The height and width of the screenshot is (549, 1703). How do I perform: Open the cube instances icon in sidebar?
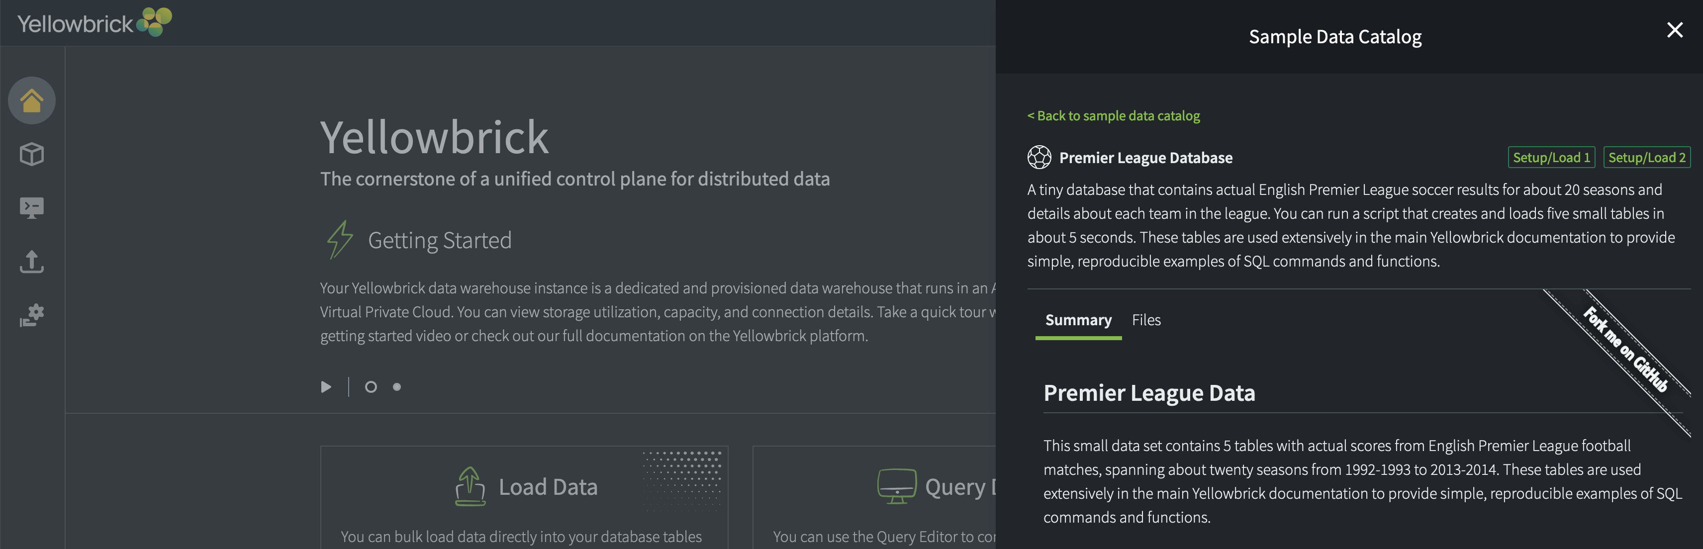point(32,155)
